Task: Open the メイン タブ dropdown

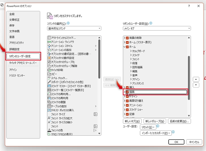Action: click(x=157, y=28)
